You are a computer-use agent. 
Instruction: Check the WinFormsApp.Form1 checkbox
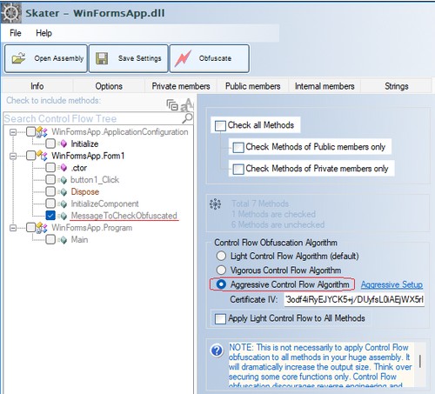point(30,156)
